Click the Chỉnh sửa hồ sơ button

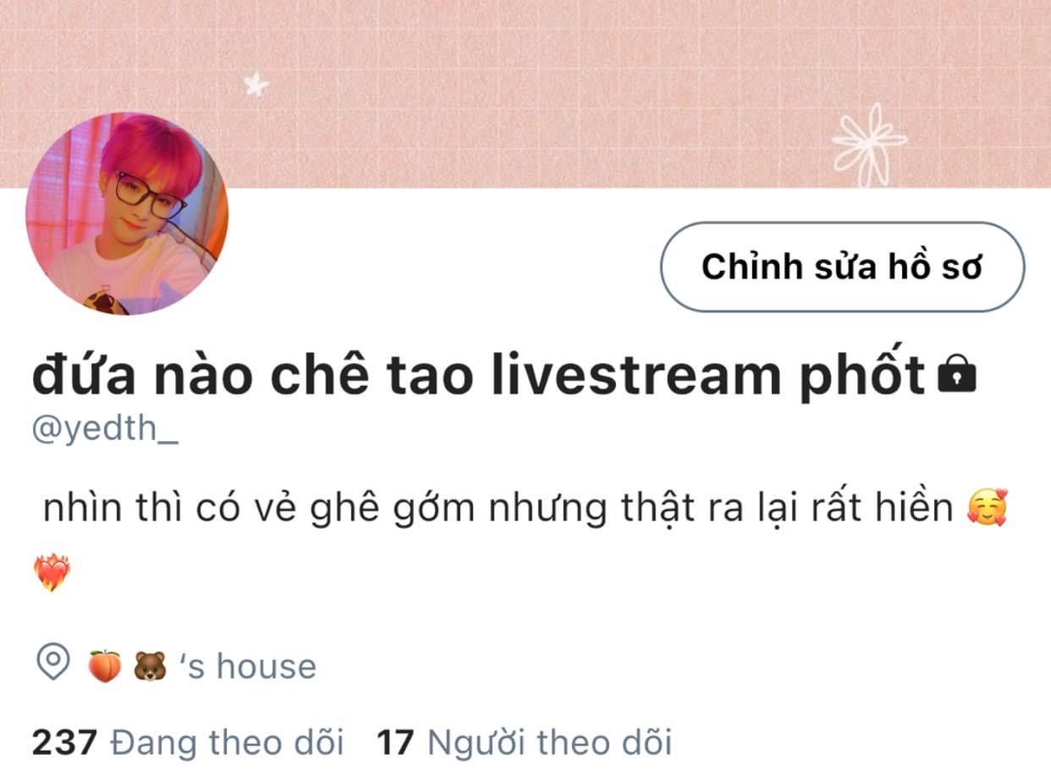coord(842,267)
